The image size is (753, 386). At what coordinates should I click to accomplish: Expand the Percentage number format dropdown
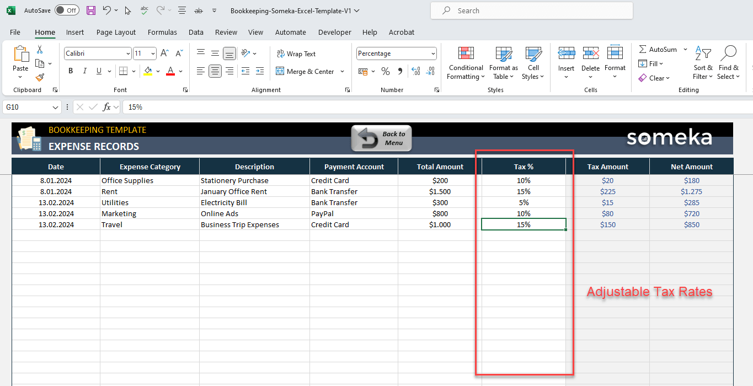[432, 53]
